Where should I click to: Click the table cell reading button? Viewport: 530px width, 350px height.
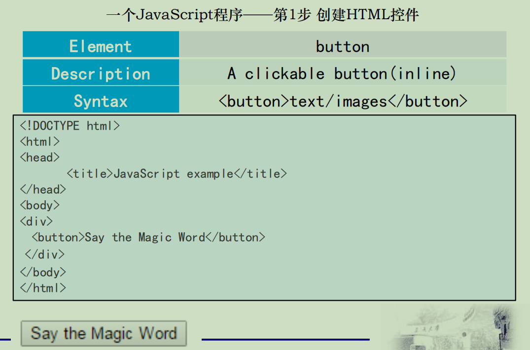pos(343,44)
